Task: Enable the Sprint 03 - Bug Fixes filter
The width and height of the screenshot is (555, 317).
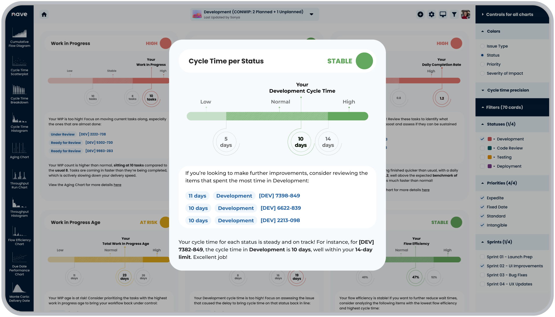Action: [482, 275]
